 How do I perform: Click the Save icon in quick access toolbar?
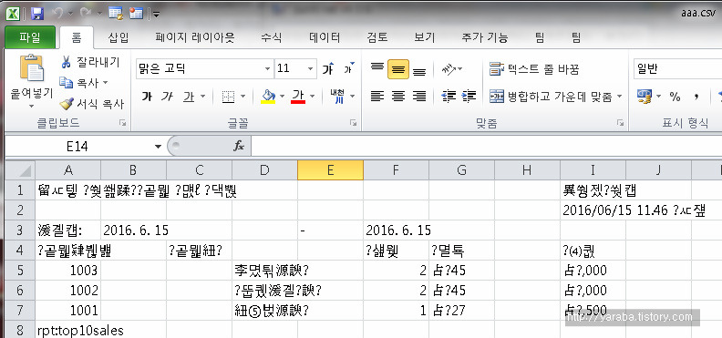37,14
